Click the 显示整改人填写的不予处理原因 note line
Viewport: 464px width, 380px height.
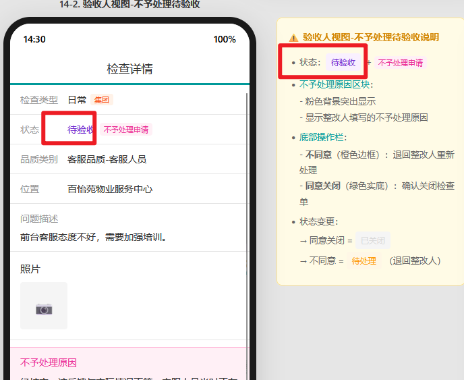[x=364, y=117]
